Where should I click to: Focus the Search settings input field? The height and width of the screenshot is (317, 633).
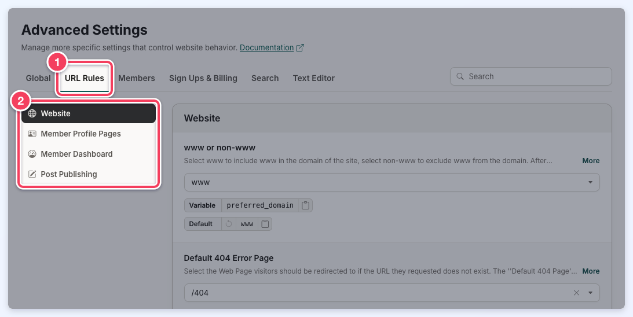531,76
